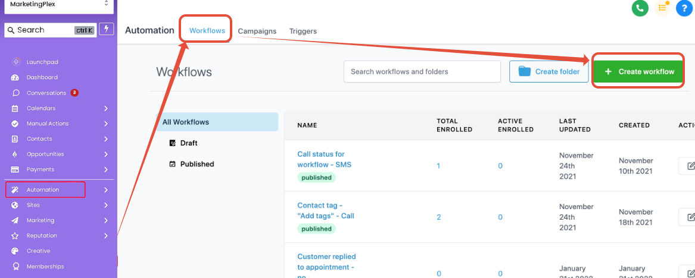Open Creative from sidebar

[x=38, y=251]
